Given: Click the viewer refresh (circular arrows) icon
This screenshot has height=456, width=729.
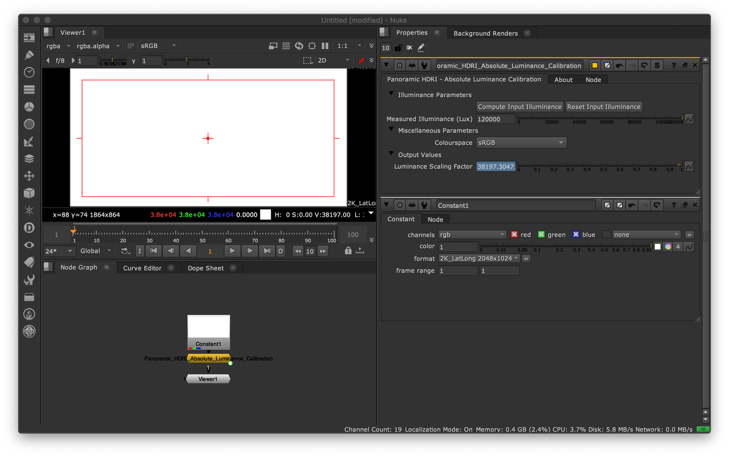Looking at the screenshot, I should (x=299, y=45).
